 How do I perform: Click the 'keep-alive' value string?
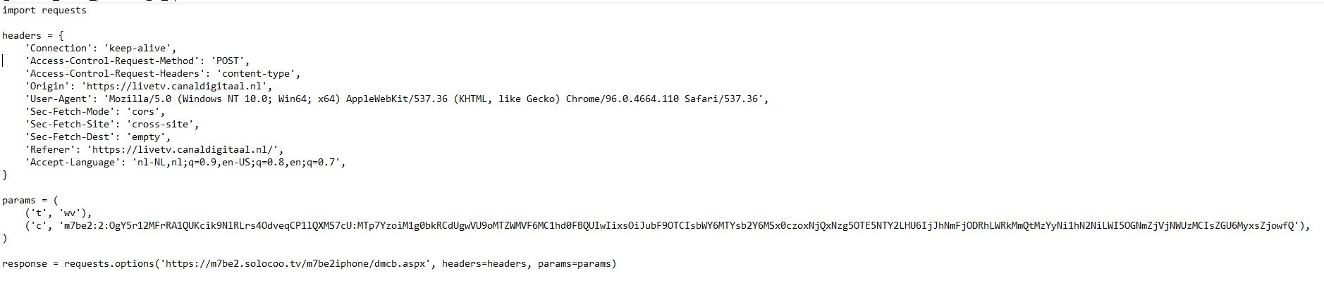click(137, 49)
